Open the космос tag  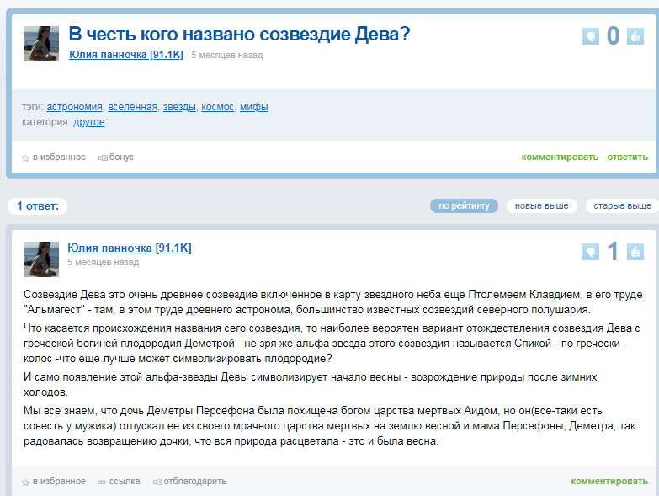point(218,107)
